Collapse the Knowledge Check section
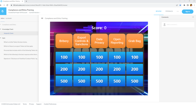 pos(1,29)
